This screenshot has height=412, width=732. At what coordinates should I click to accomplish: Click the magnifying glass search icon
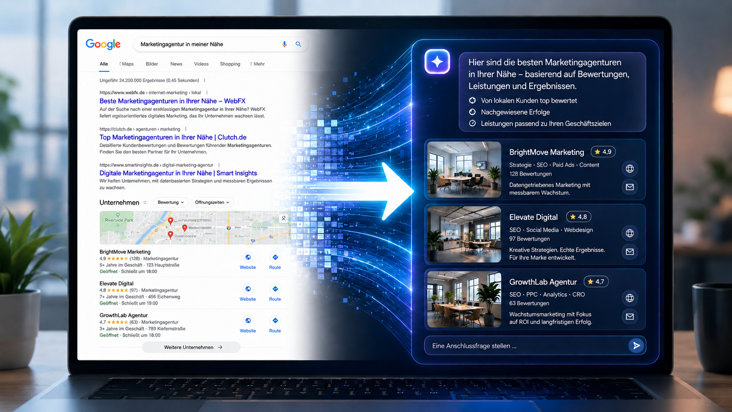click(299, 44)
